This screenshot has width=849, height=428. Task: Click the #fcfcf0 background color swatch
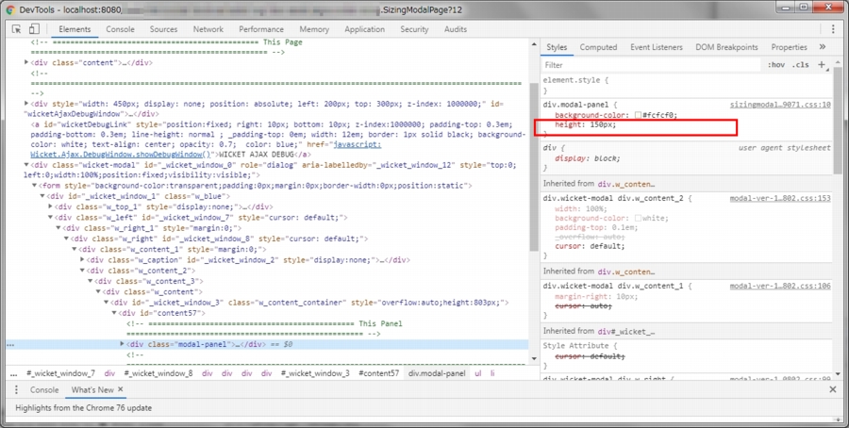[638, 115]
